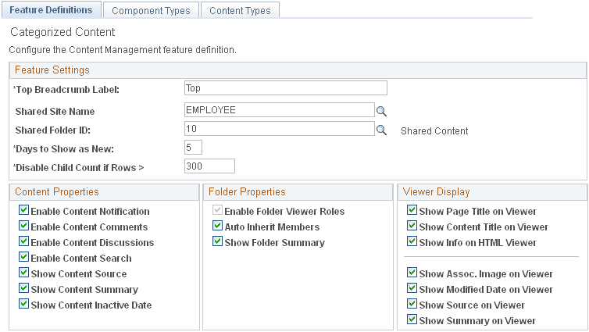Uncheck Show Content Source checkbox
The width and height of the screenshot is (589, 332).
[x=23, y=273]
